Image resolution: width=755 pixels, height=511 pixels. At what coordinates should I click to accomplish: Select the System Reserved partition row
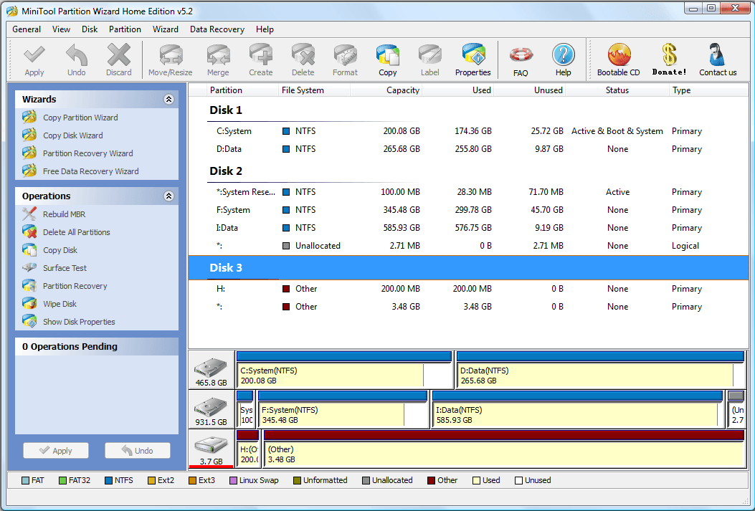tap(468, 192)
